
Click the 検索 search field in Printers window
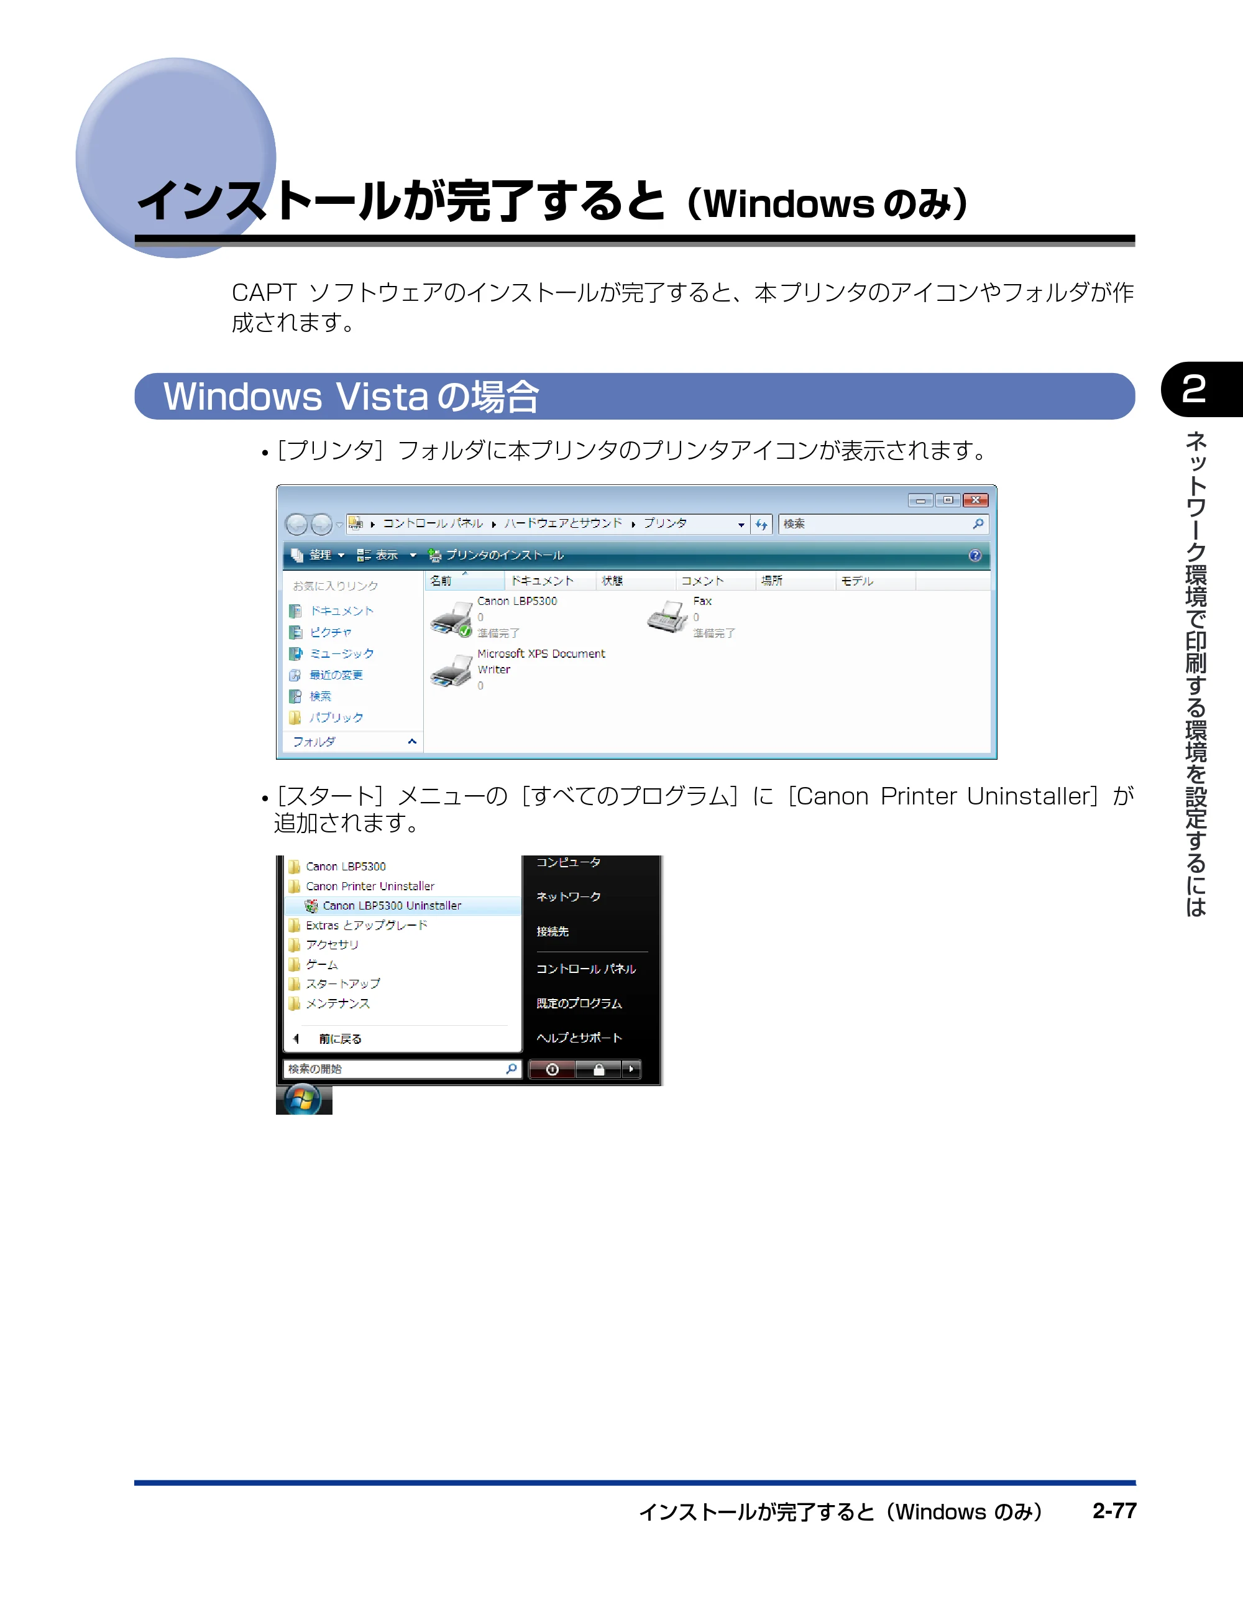(884, 524)
